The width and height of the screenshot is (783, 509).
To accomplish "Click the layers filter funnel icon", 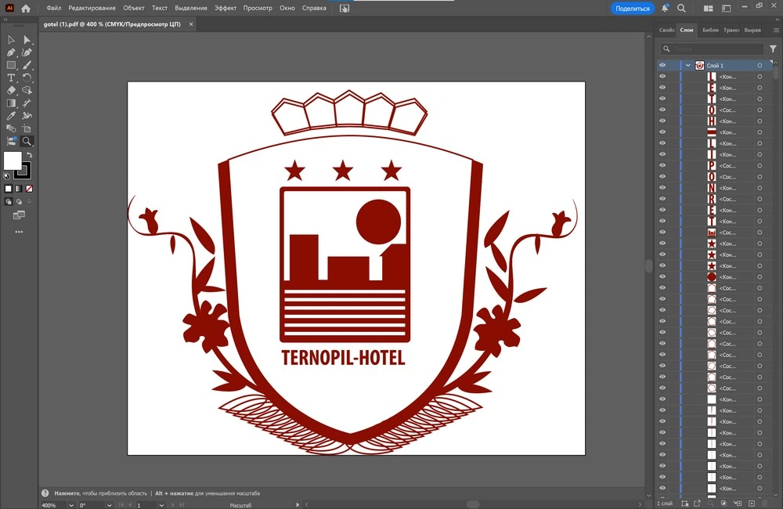I will [x=773, y=49].
